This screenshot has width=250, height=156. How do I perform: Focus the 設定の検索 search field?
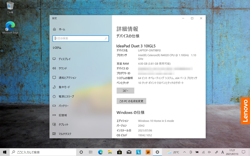coord(81,38)
